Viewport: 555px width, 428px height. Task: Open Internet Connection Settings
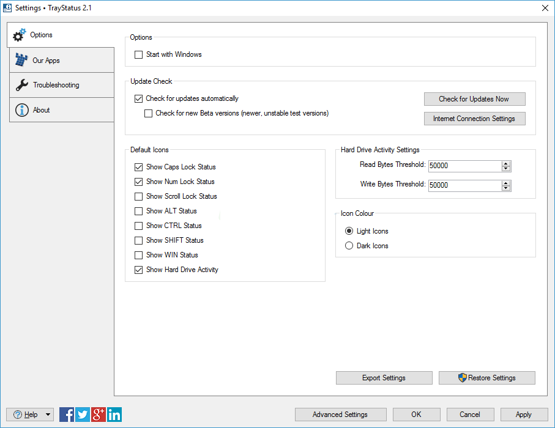pyautogui.click(x=474, y=119)
